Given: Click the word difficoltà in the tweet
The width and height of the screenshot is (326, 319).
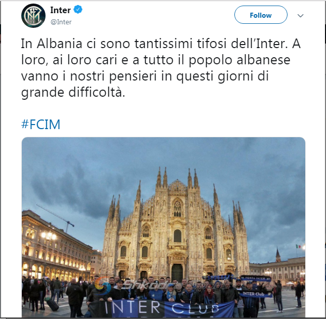Looking at the screenshot, I should (x=97, y=92).
